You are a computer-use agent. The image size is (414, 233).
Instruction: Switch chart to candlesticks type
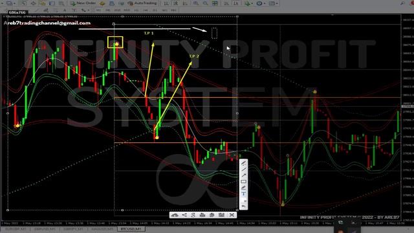(x=175, y=3)
